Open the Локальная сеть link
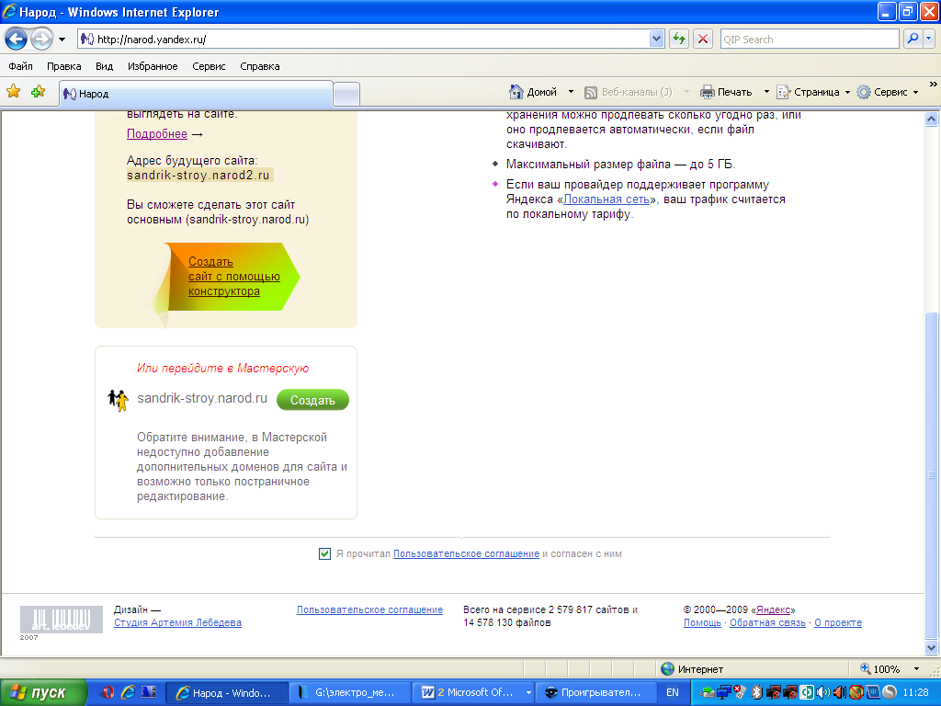941x706 pixels. pyautogui.click(x=607, y=199)
